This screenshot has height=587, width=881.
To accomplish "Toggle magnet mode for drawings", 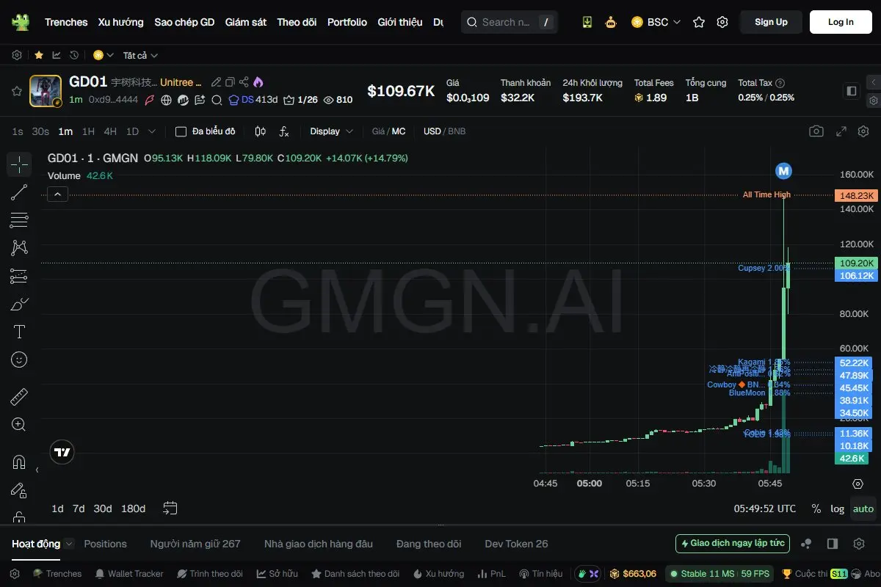I will tap(19, 462).
